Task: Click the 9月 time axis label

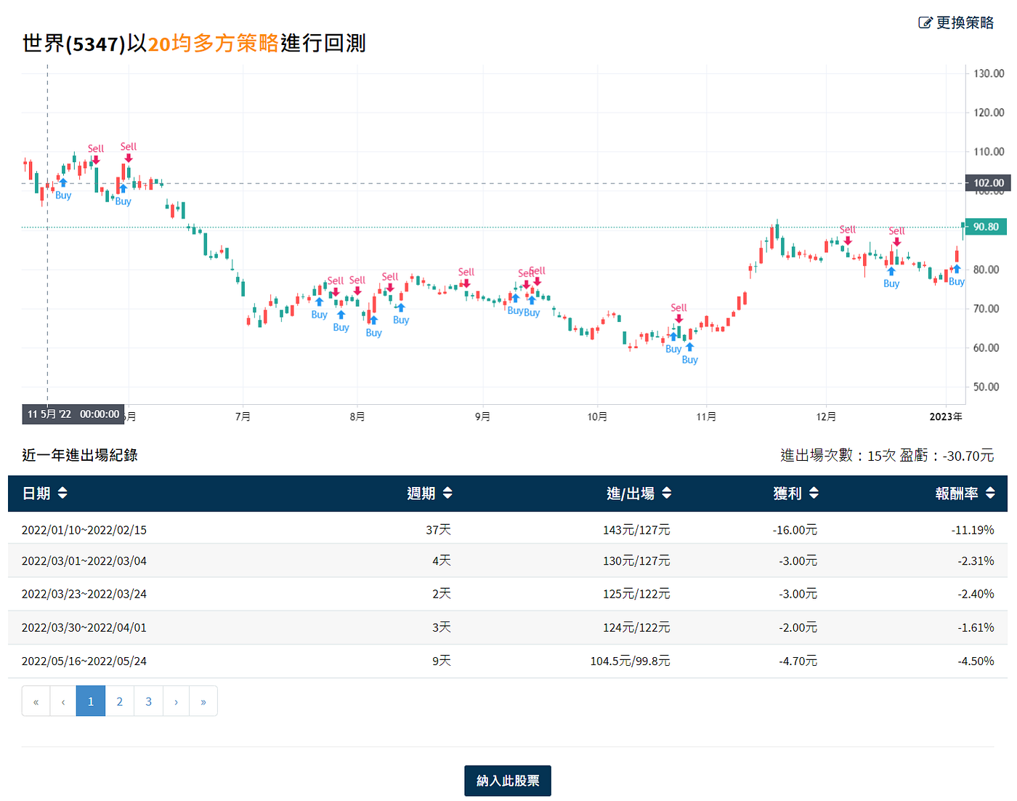Action: 482,416
